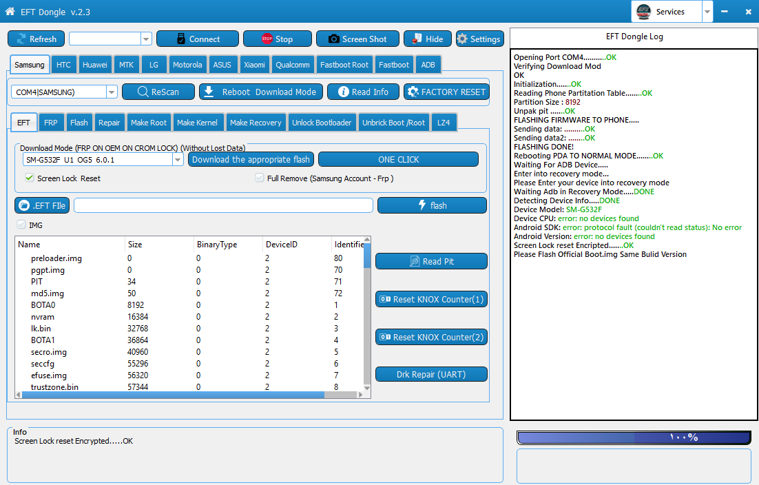Uncheck the Screen Lock Reset checkbox
759x485 pixels.
30,178
